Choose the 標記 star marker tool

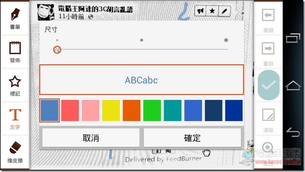click(x=15, y=86)
